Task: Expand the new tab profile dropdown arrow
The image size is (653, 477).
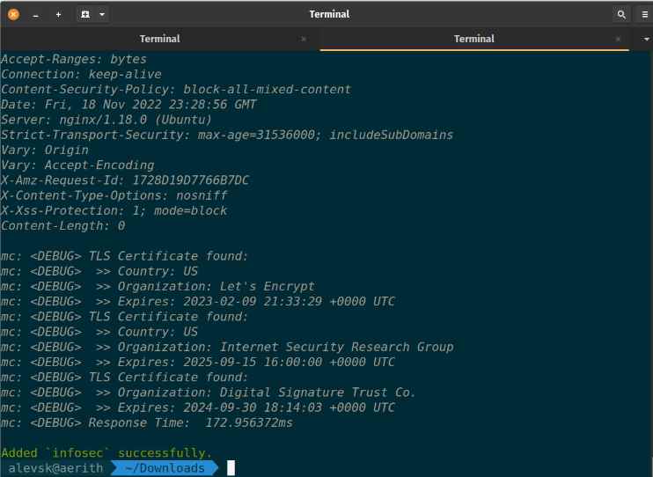Action: pos(103,14)
